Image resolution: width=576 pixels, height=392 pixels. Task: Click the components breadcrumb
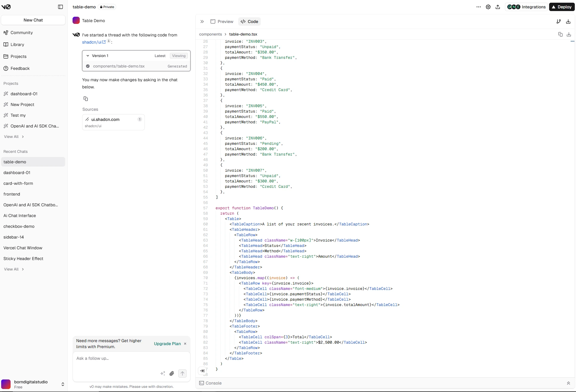[211, 34]
